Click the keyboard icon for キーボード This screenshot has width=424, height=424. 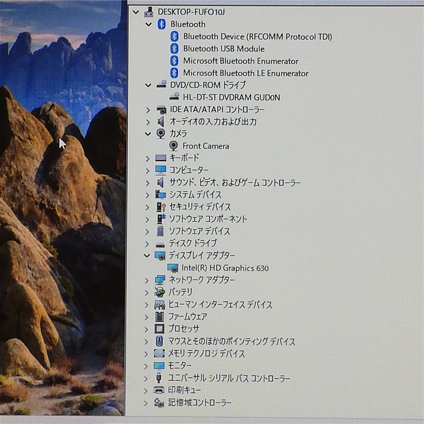[161, 158]
